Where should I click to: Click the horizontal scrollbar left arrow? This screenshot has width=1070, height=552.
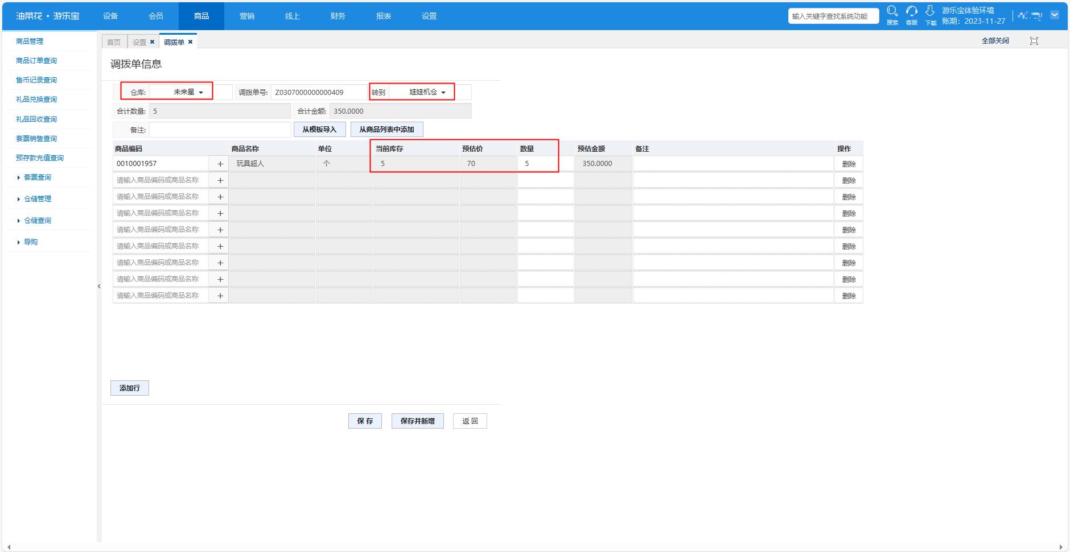coord(9,547)
